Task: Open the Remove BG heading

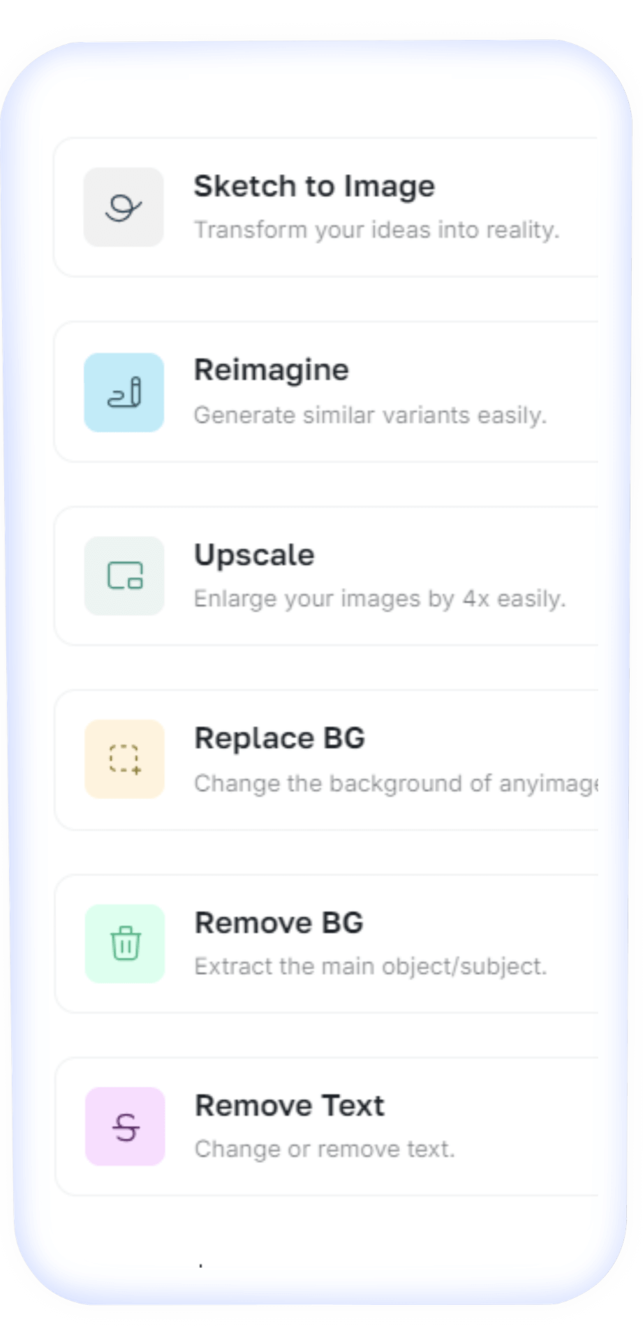Action: [279, 923]
